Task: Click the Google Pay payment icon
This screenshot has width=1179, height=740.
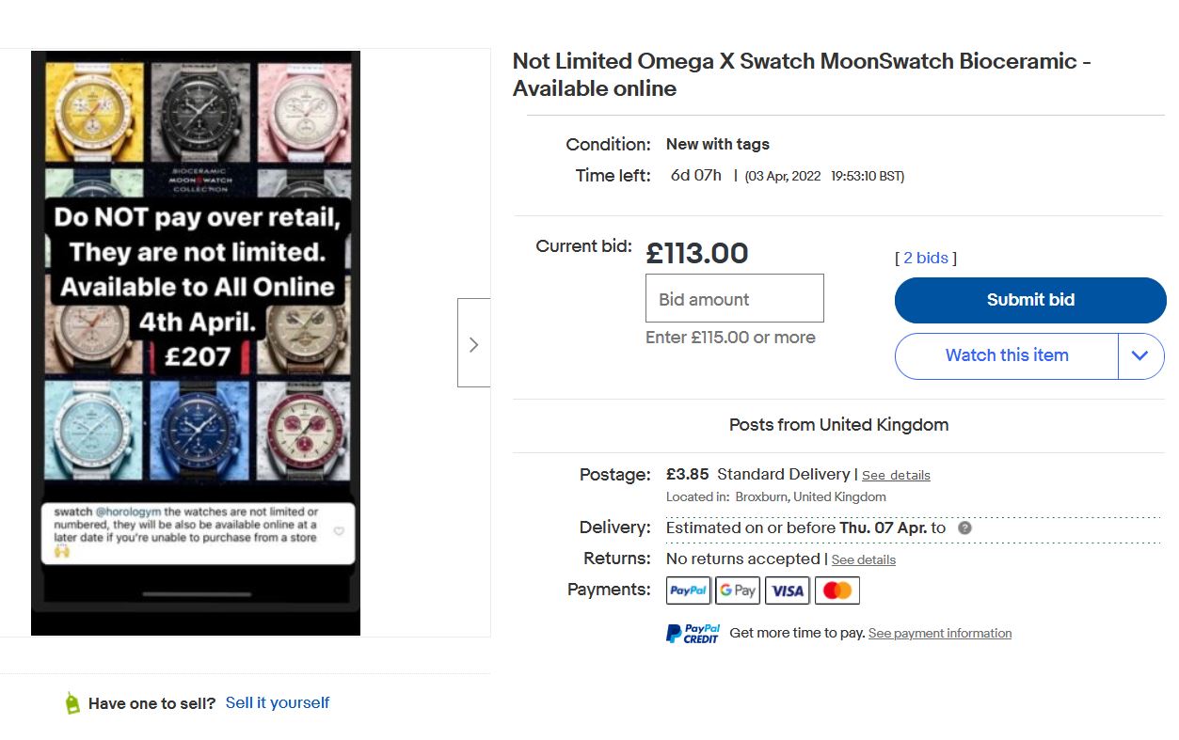Action: coord(737,590)
